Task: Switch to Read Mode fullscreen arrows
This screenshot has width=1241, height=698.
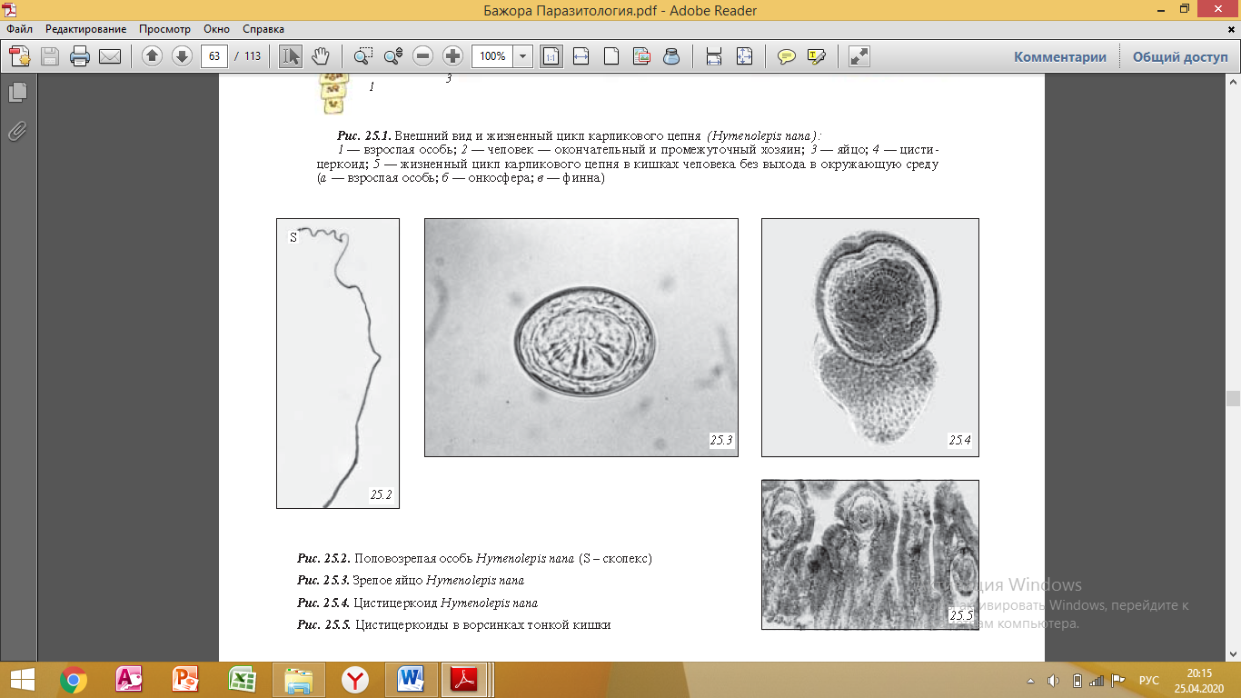Action: pyautogui.click(x=859, y=56)
